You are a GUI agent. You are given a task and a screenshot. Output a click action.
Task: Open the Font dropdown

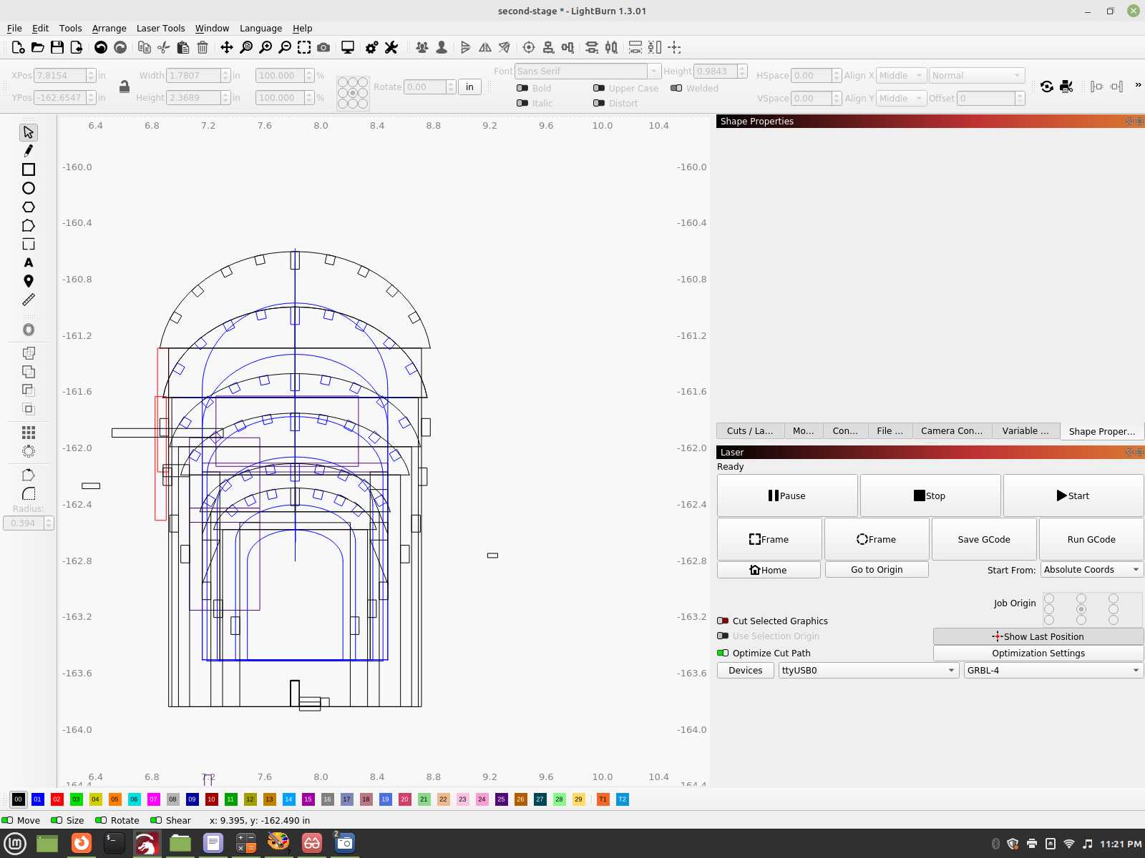click(653, 71)
